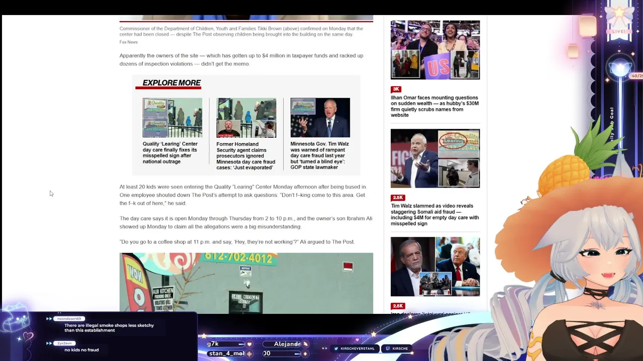Open the 2.5K comments badge below the Trump image
This screenshot has height=361, width=643.
398,306
